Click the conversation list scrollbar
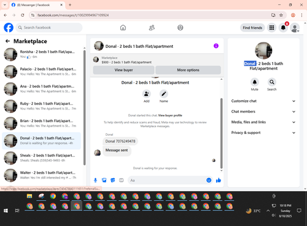This screenshot has width=307, height=226. (85, 107)
